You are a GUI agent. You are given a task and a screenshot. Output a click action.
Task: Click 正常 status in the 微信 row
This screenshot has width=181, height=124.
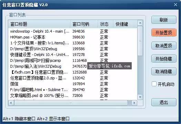[x=104, y=84]
